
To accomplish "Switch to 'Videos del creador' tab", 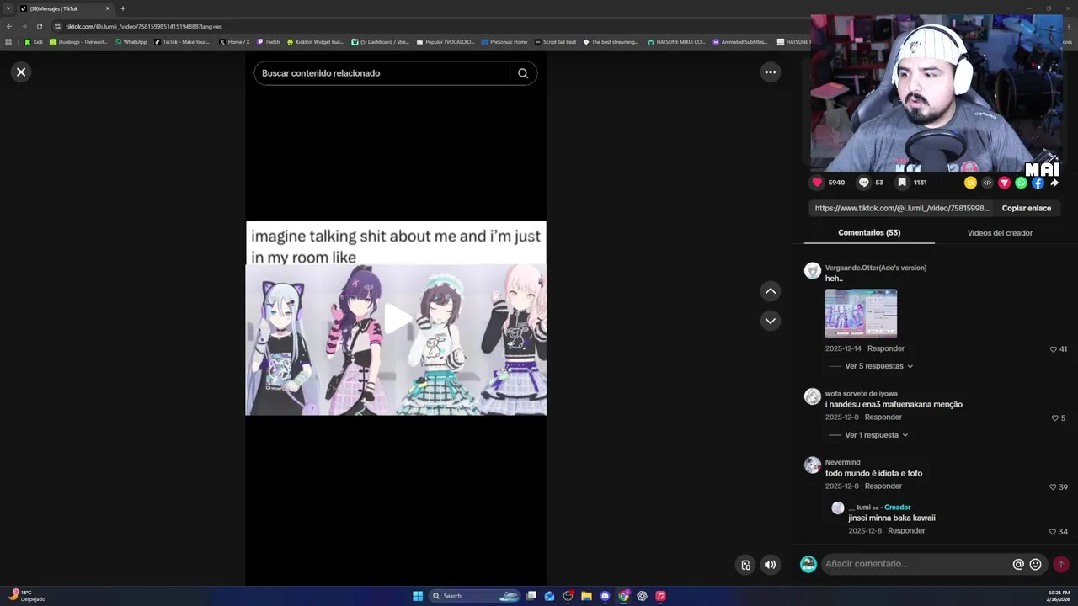I will click(x=1000, y=233).
